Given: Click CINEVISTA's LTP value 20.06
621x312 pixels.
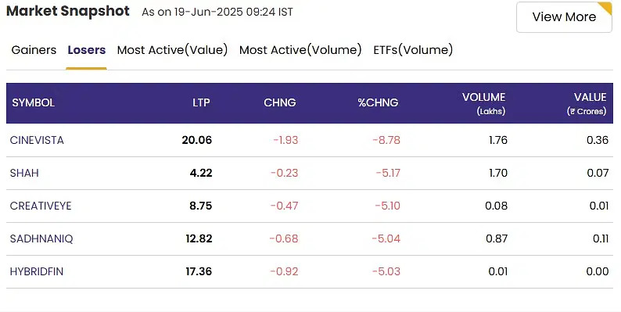Looking at the screenshot, I should [197, 140].
